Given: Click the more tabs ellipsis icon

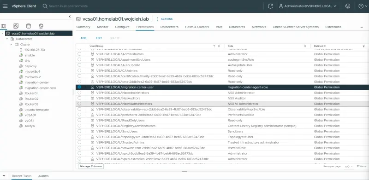Looking at the screenshot, I should [x=361, y=27].
